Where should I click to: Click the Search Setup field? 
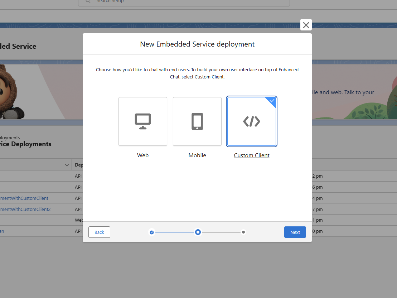tap(184, 2)
